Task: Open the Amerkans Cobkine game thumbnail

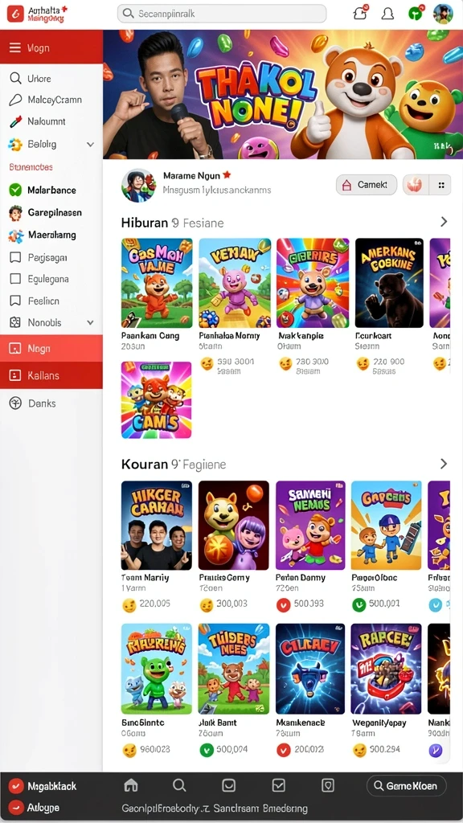Action: tap(389, 283)
